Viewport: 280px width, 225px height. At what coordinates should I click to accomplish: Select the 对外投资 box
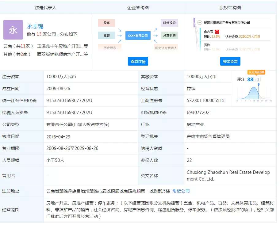pyautogui.click(x=169, y=23)
